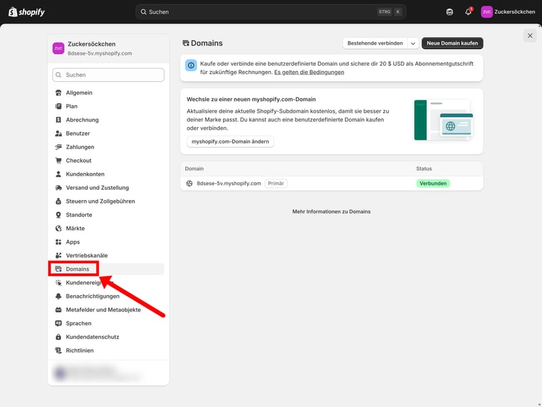Click the Primär badge
Viewport: 542px width, 407px height.
[x=276, y=183]
